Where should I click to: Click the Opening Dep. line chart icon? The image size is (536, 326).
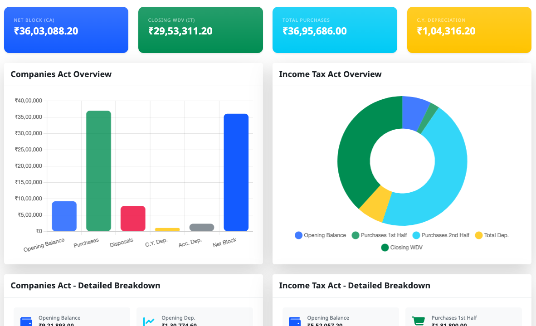[149, 321]
